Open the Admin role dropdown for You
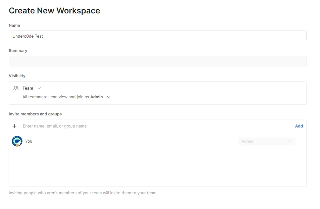Screen dimensions: 320x209 pos(267,141)
